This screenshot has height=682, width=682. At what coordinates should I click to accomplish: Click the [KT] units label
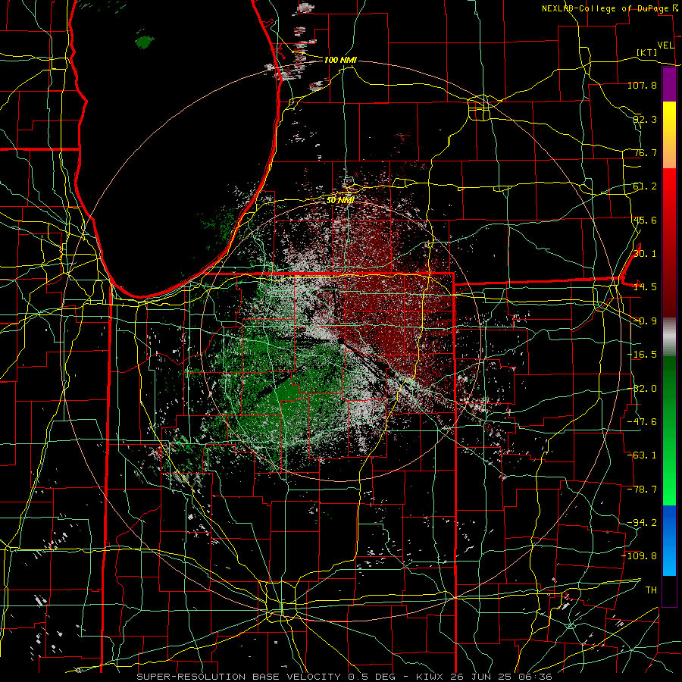[647, 52]
